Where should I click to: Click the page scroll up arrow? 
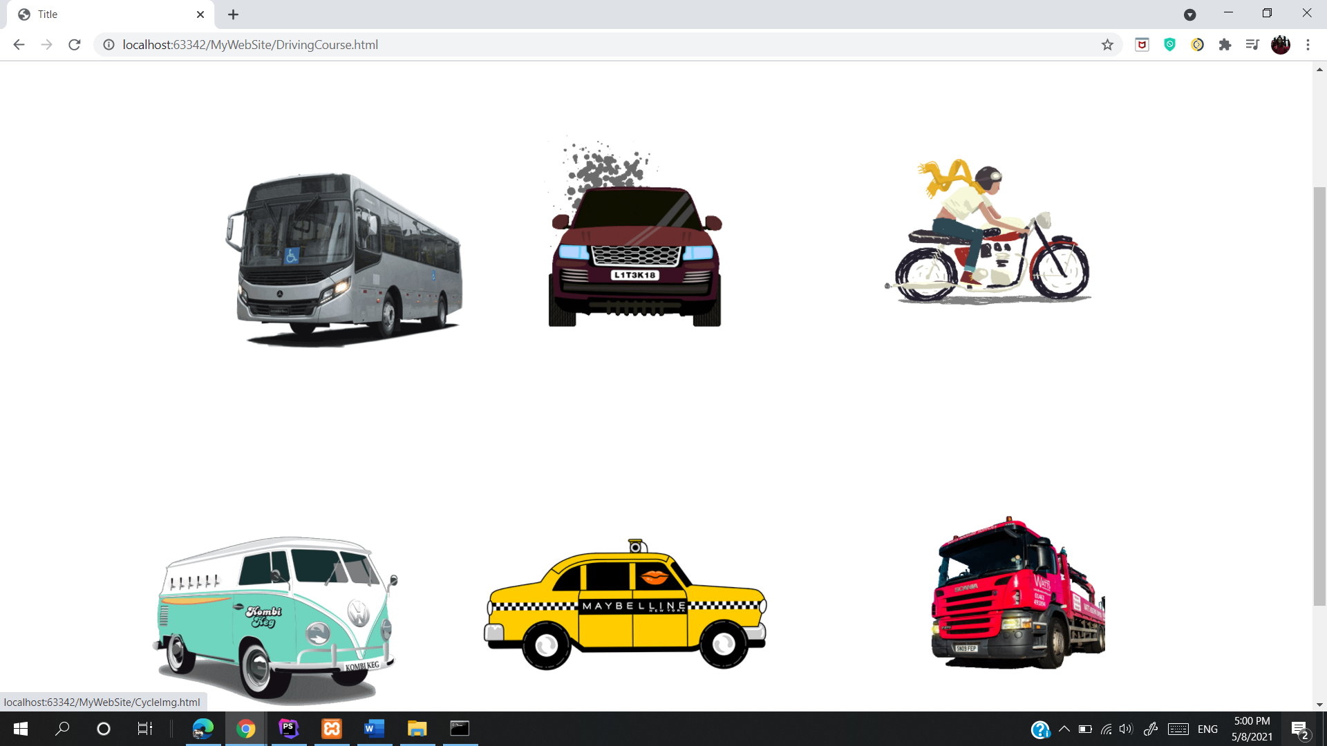[x=1319, y=69]
